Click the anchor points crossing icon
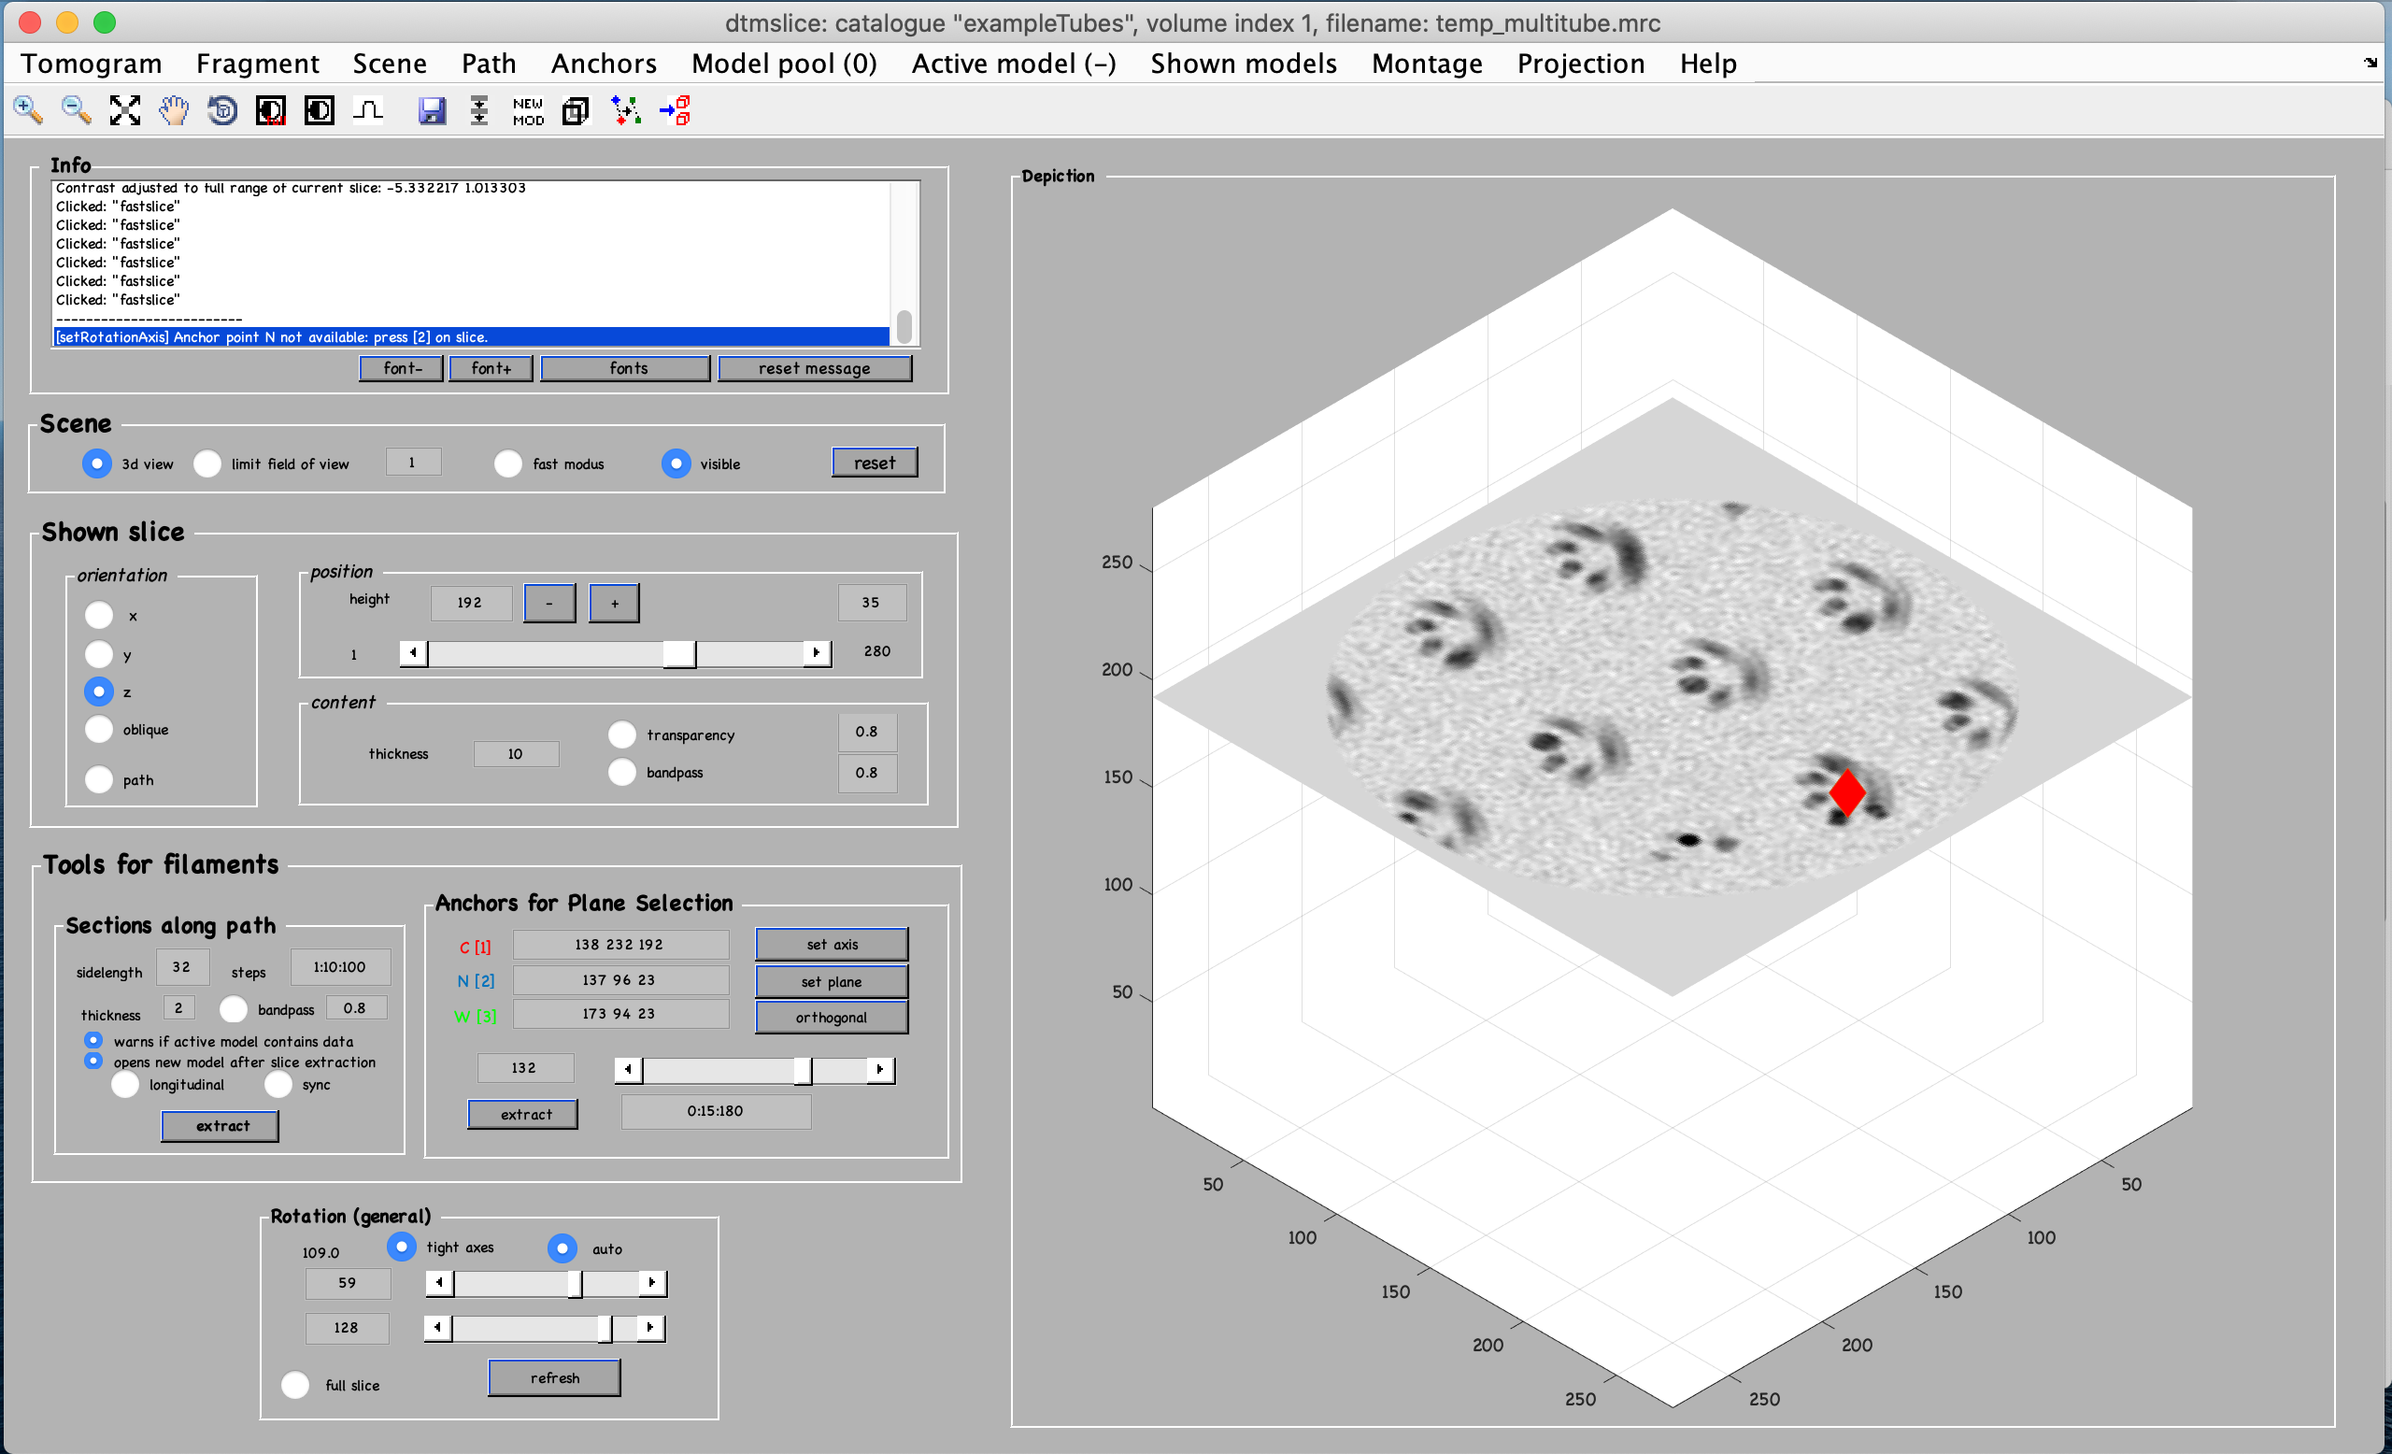The width and height of the screenshot is (2392, 1454). pyautogui.click(x=625, y=110)
